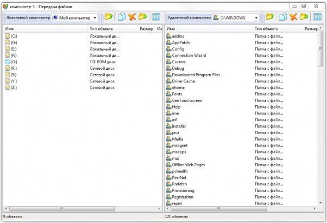Viewport: 327px width, 223px height.
Task: Click the Radmin app icon in title bar
Action: click(5, 7)
